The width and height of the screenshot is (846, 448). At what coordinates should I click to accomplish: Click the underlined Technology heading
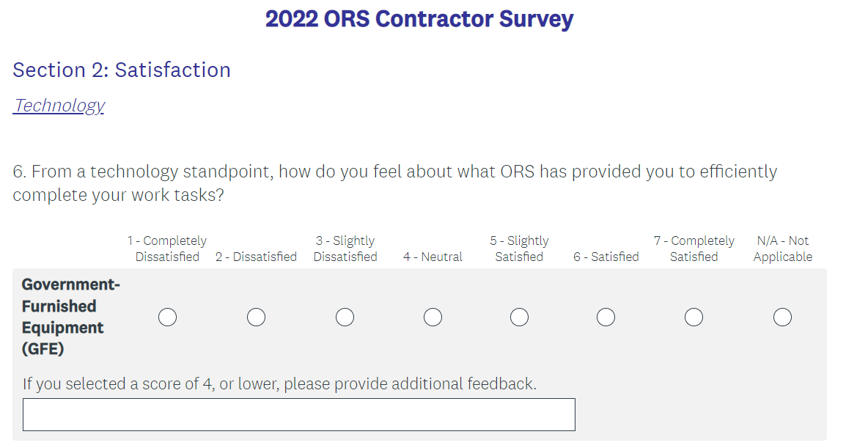click(x=59, y=106)
